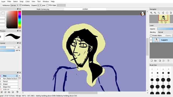Toggle the AntiAliasing checkbox

(21, 5)
